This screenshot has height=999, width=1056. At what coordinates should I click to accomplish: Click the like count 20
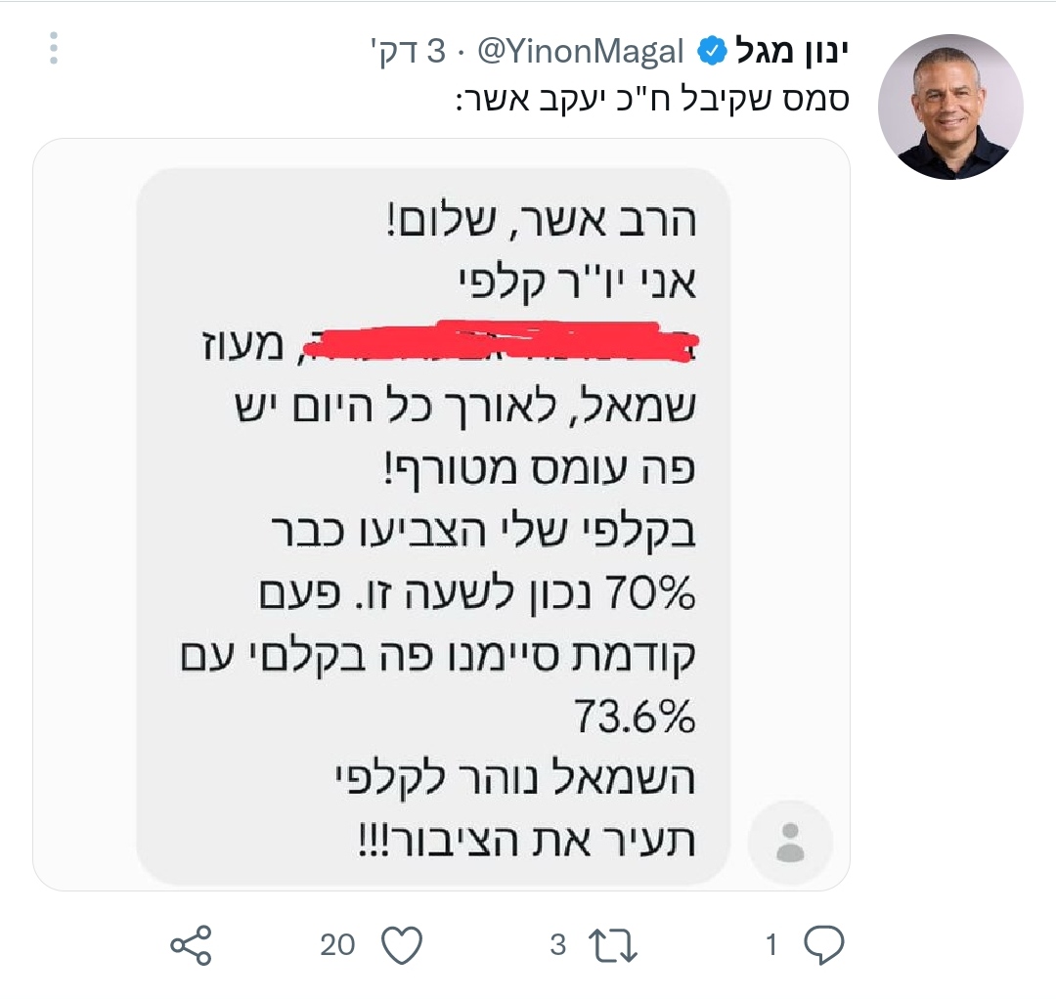click(337, 945)
